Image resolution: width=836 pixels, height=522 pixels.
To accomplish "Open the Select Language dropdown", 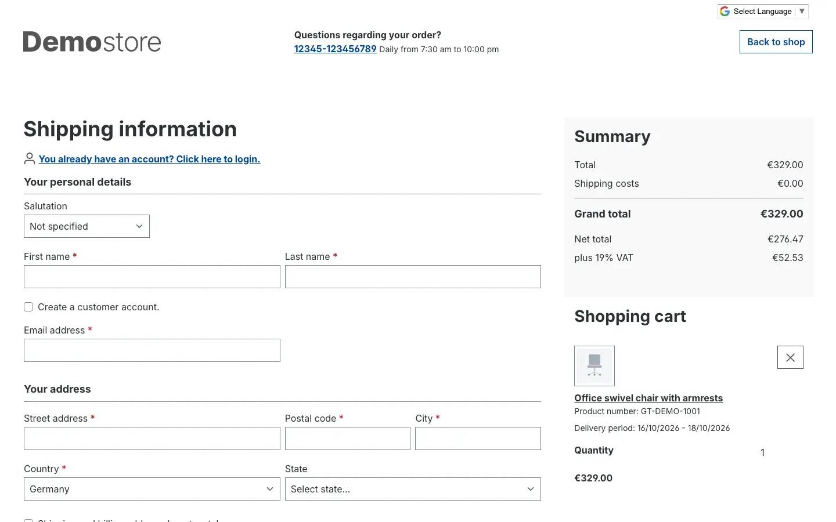I will click(x=763, y=11).
